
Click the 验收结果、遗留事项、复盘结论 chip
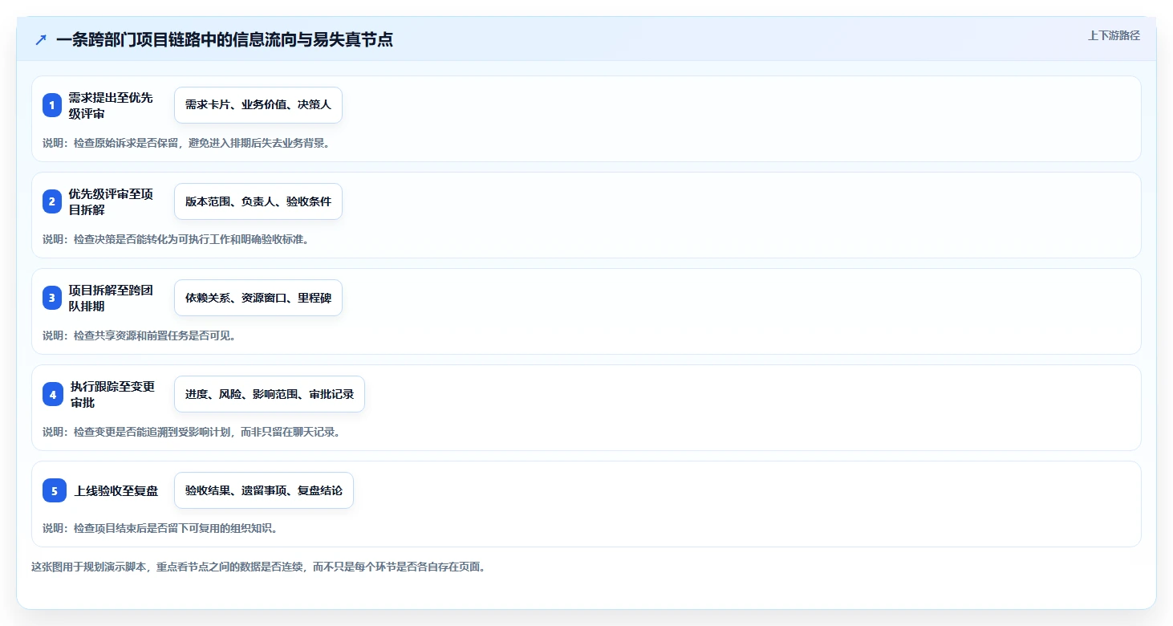pos(264,490)
